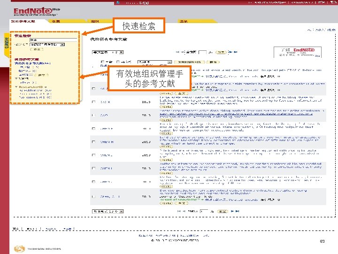Open the add-to-group dropdown above the list
Viewport: 338px width, 254px height.
154,62
